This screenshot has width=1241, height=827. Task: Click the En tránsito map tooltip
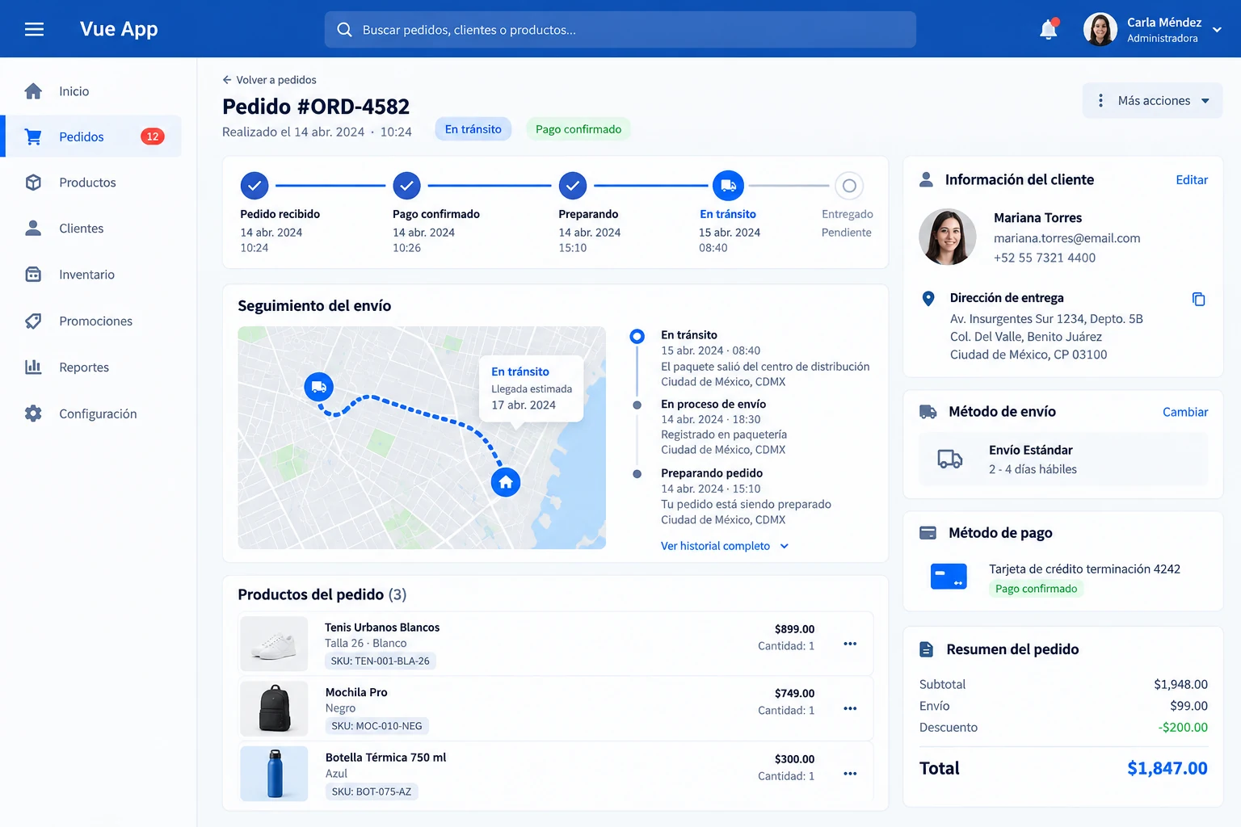[532, 388]
